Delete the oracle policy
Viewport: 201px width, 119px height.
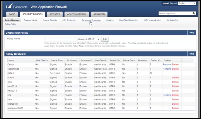click(x=175, y=77)
